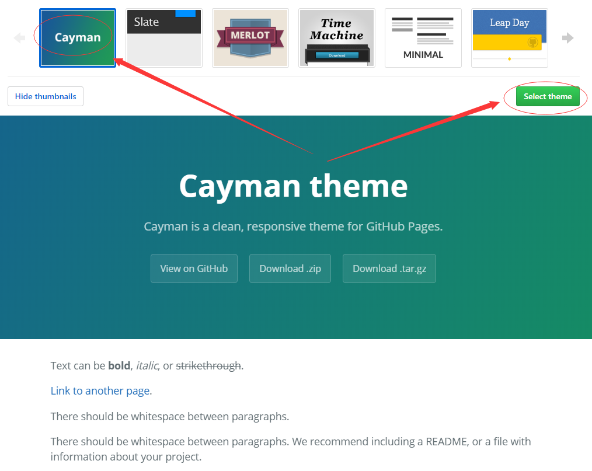
Task: Pick the Merlot theme thumbnail
Action: coord(250,38)
